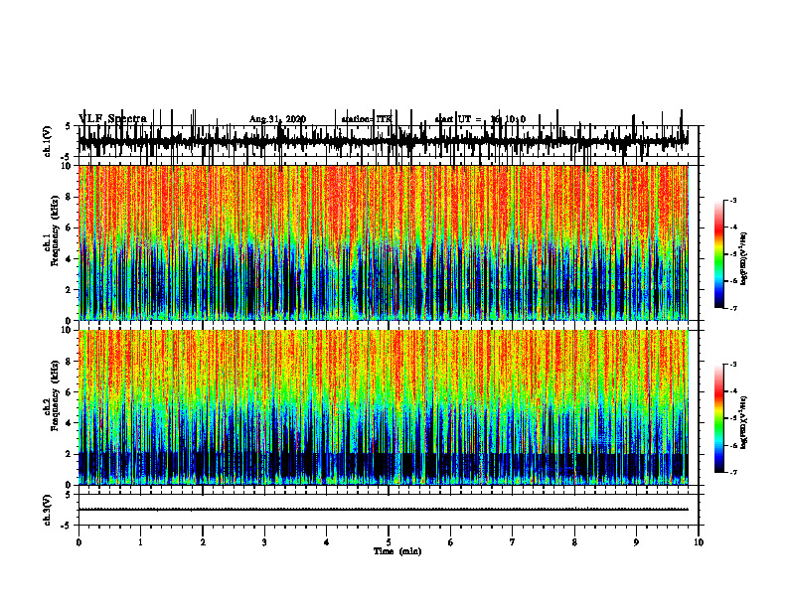Click the '-4' tick on ch.1 colorbar
This screenshot has height=608, width=787.
733,228
